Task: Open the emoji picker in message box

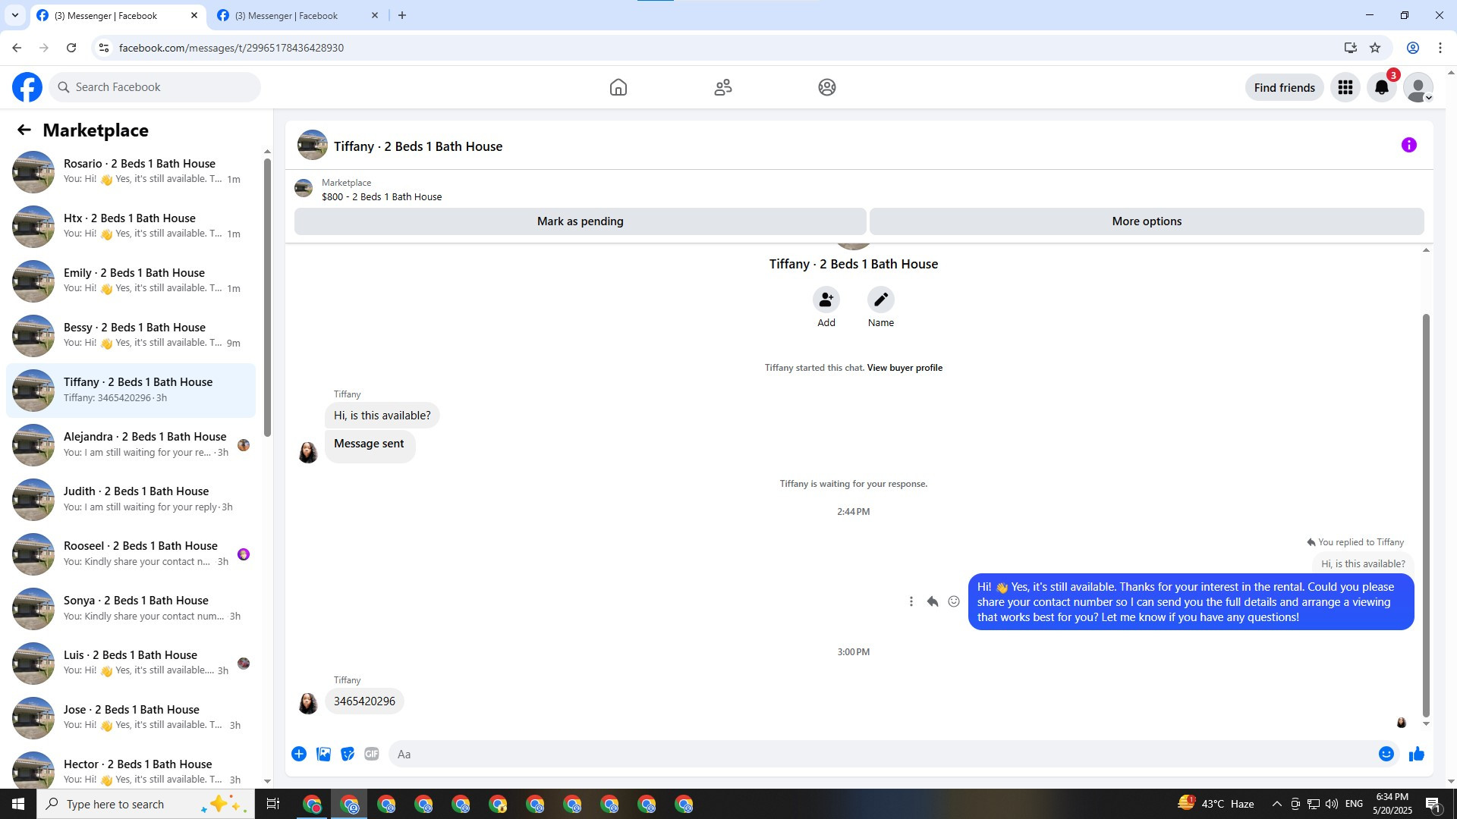Action: click(x=1386, y=754)
